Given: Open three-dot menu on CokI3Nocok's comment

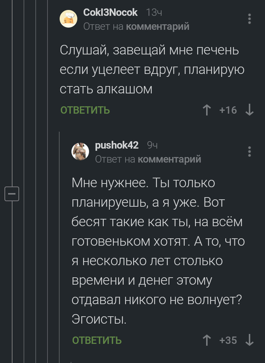Looking at the screenshot, I should tap(249, 19).
